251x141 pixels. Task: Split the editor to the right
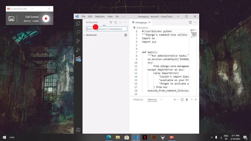click(190, 22)
